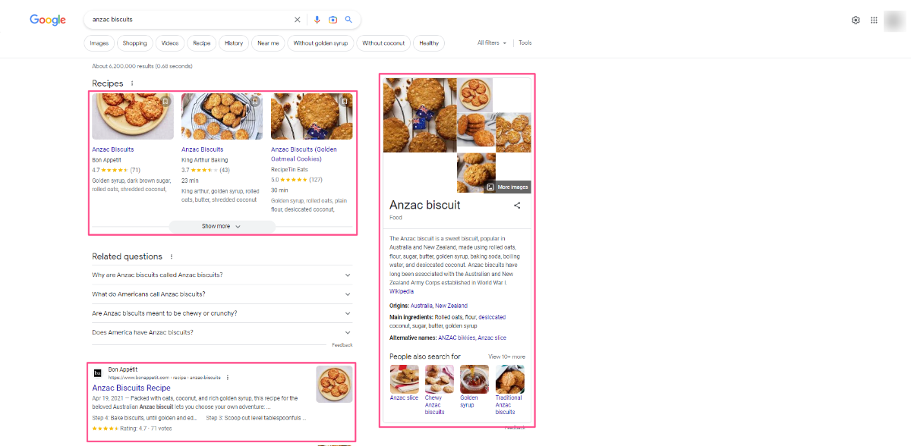Click plain flour link in RecipeTin card
Screen dimensions: 911x446
309,205
